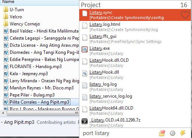Click the Velcro folder icon
The image size is (192, 138).
(6, 16)
